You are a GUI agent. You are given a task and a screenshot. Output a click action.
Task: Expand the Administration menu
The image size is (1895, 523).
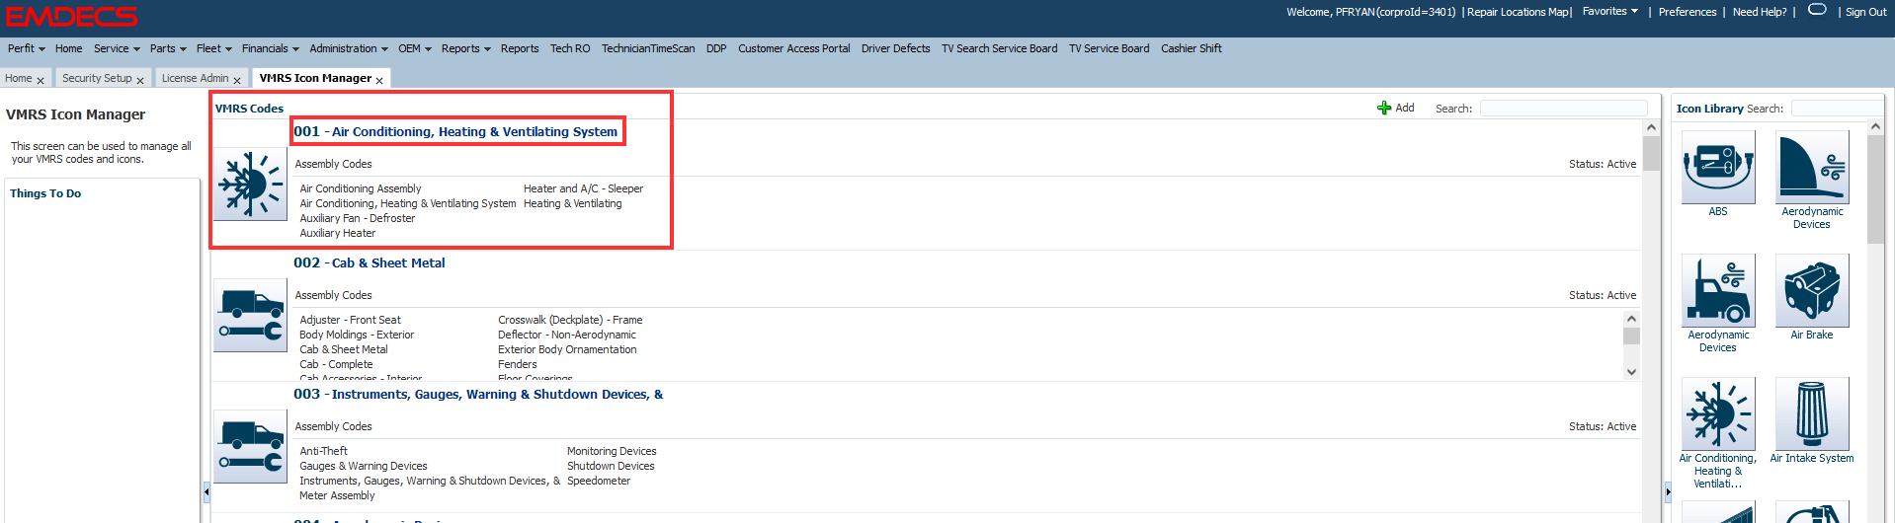[349, 48]
